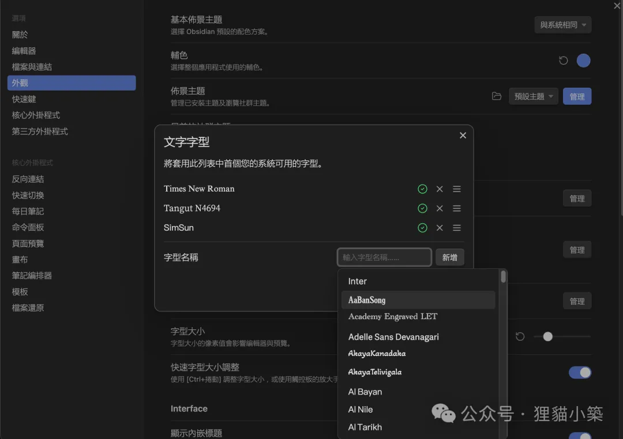Viewport: 623px width, 439px height.
Task: Open the themes folder icon
Action: point(496,96)
